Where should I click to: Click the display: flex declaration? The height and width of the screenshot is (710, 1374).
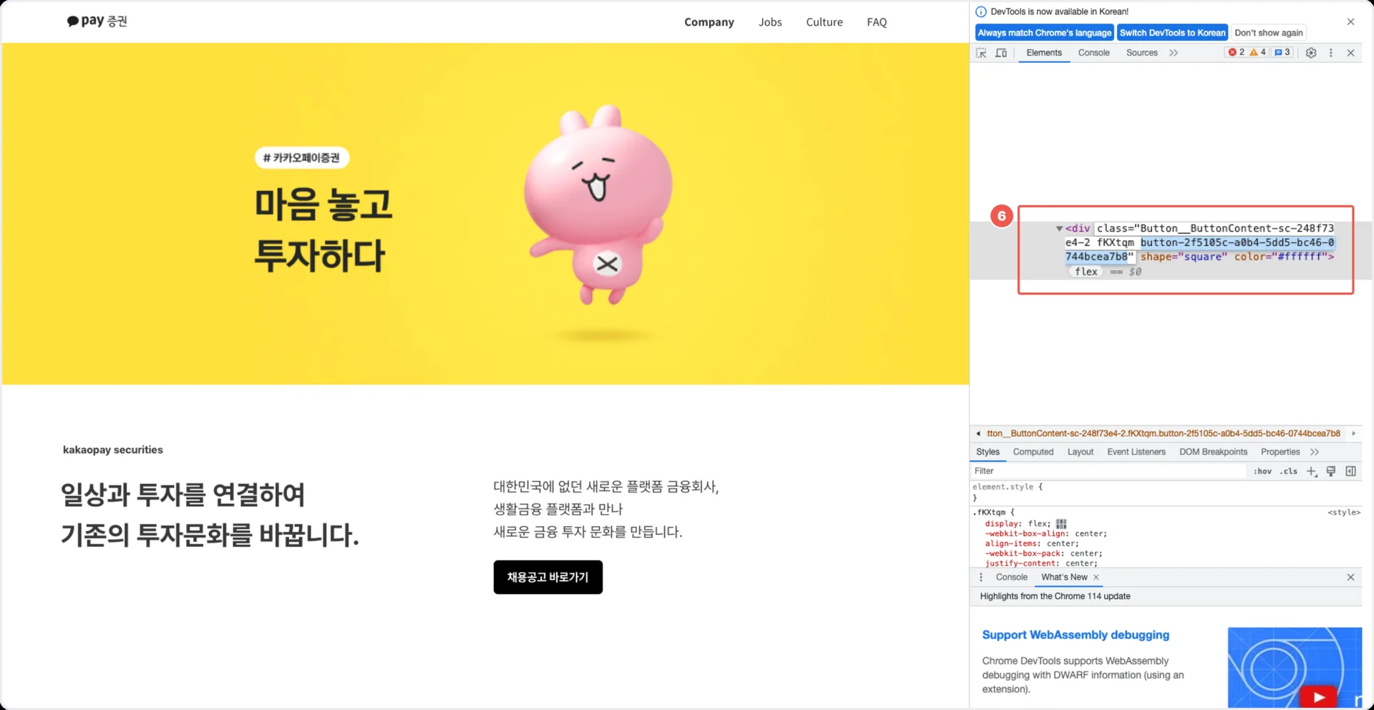point(1018,524)
